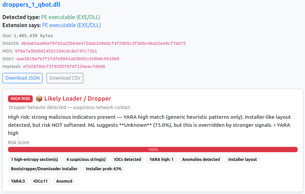Click the IOCs detected tag

127,159
